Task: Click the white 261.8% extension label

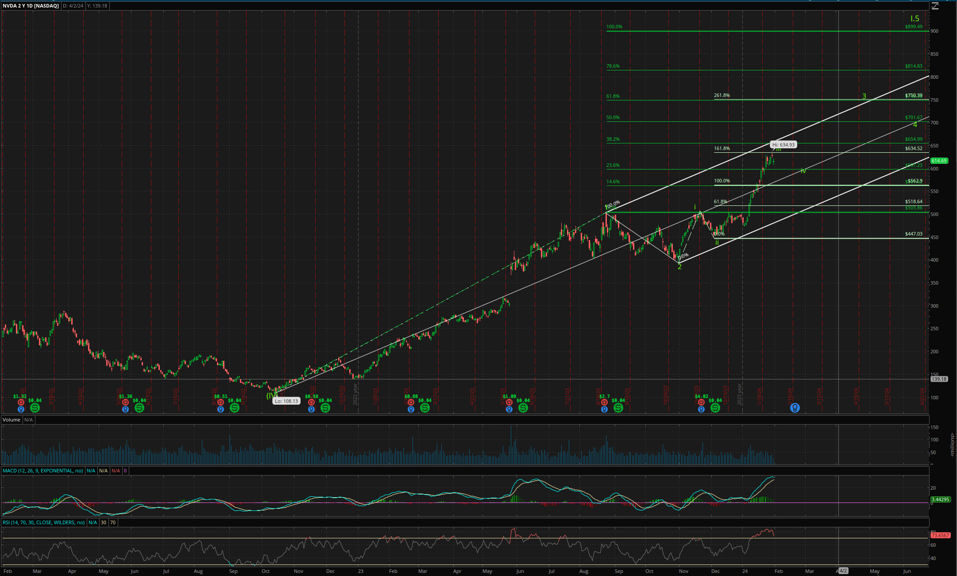Action: (x=722, y=95)
